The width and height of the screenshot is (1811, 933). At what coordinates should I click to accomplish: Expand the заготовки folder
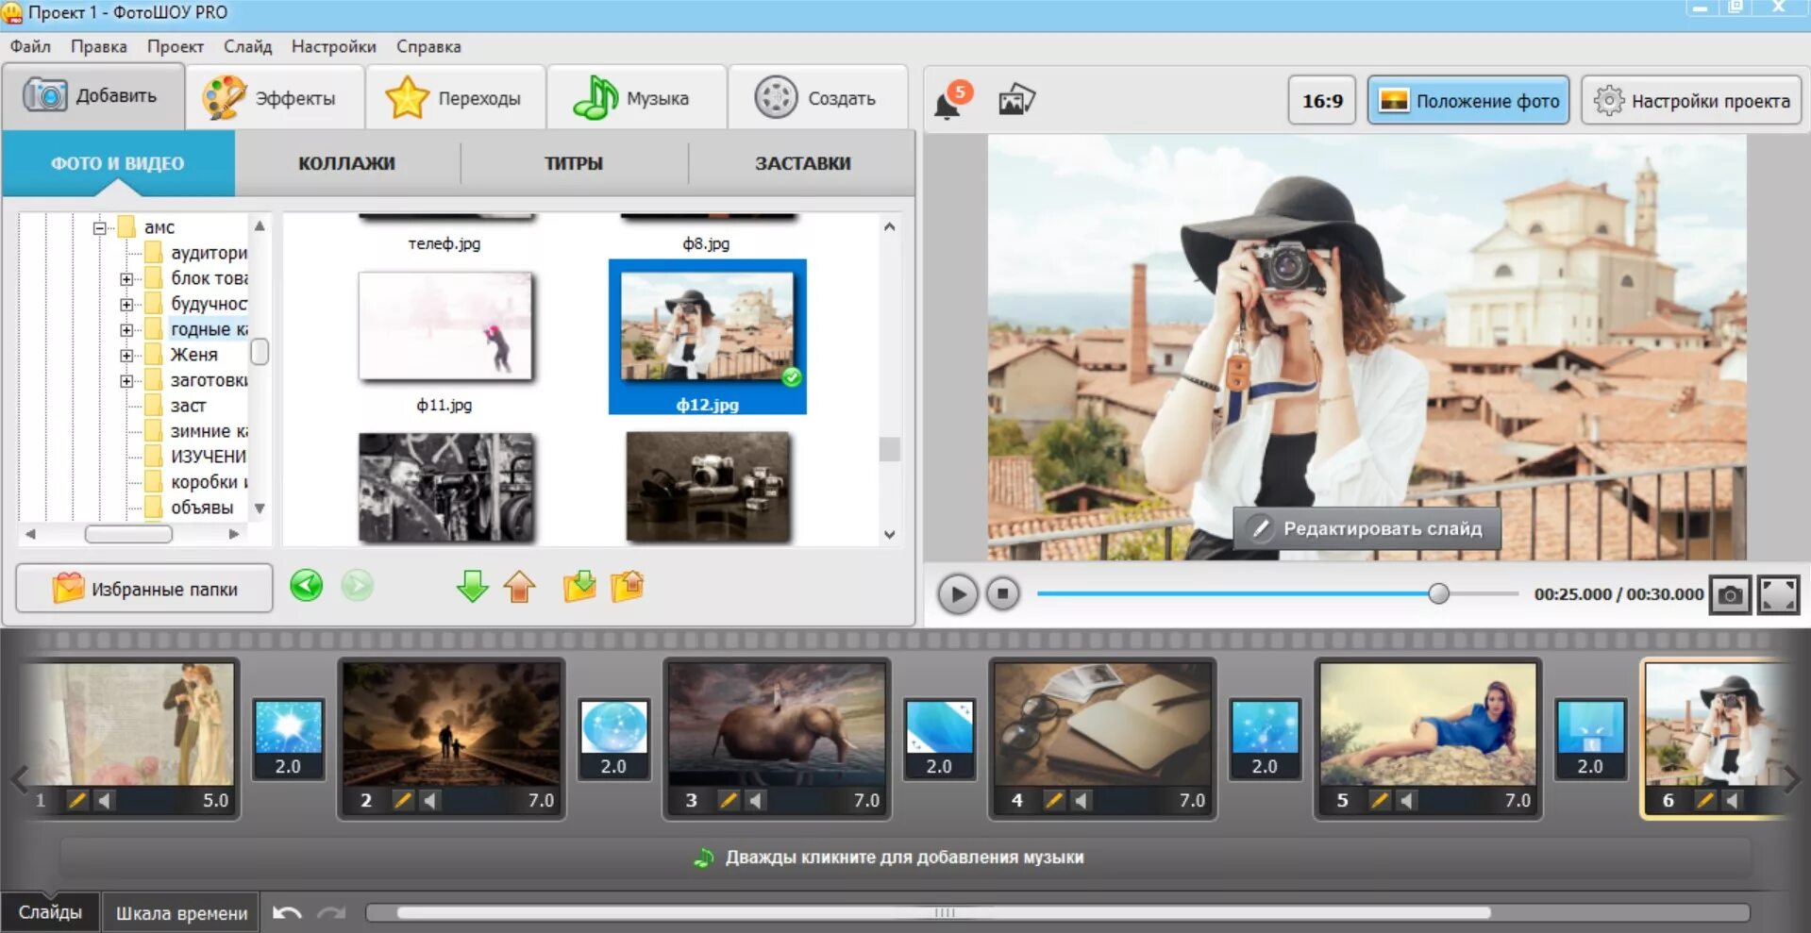click(126, 381)
